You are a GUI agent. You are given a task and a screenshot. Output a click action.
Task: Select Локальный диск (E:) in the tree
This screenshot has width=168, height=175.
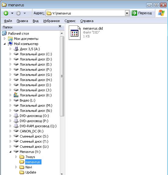(x=36, y=64)
